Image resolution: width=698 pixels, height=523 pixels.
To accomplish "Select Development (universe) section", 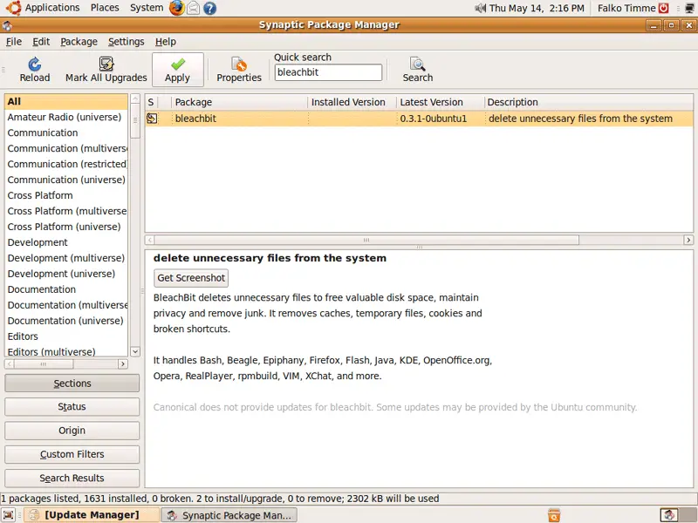I will 66,274.
